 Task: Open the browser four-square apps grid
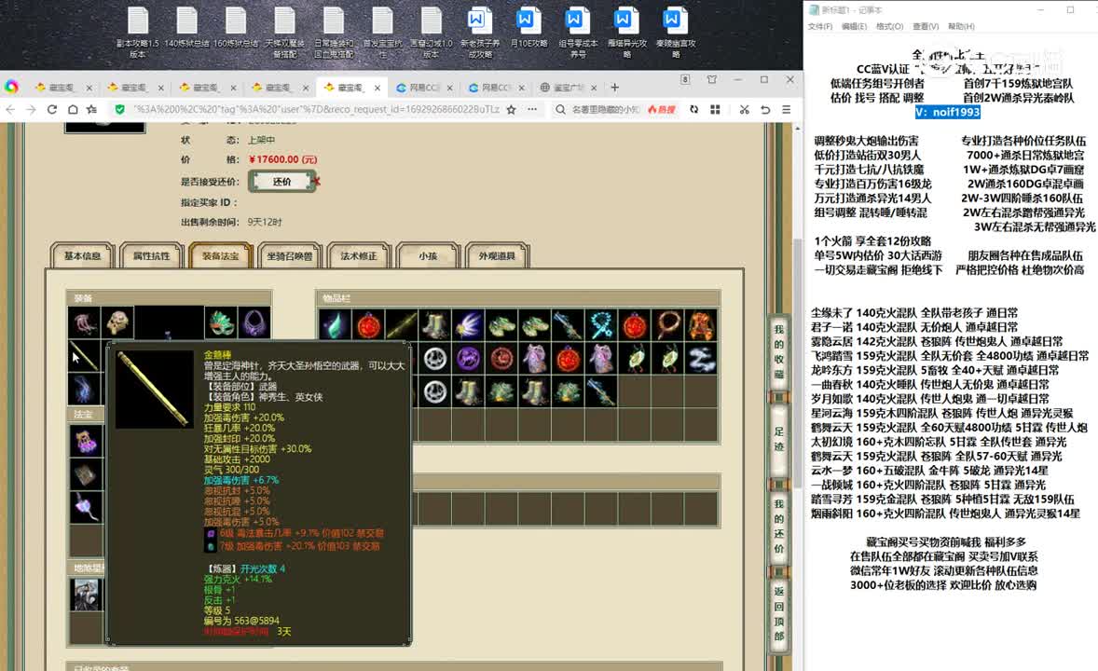(x=715, y=109)
